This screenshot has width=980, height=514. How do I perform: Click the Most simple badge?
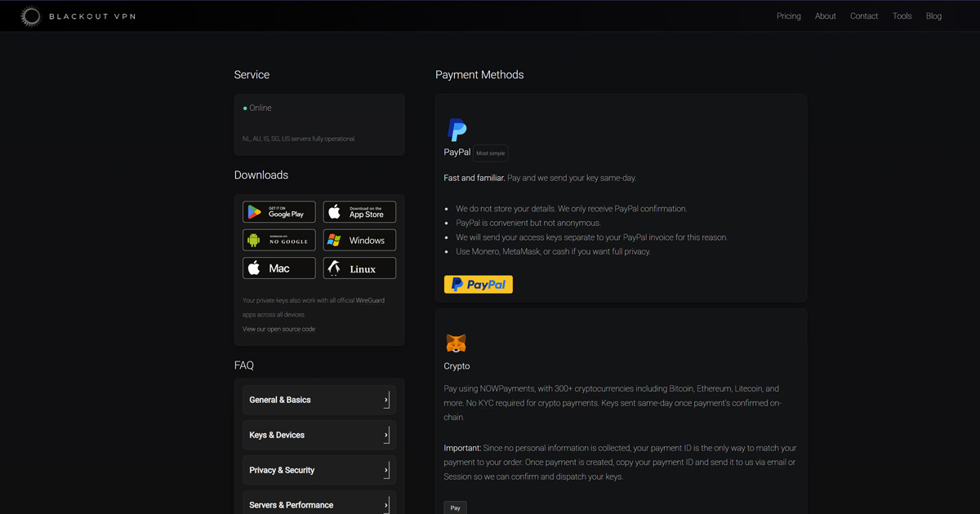click(x=491, y=153)
